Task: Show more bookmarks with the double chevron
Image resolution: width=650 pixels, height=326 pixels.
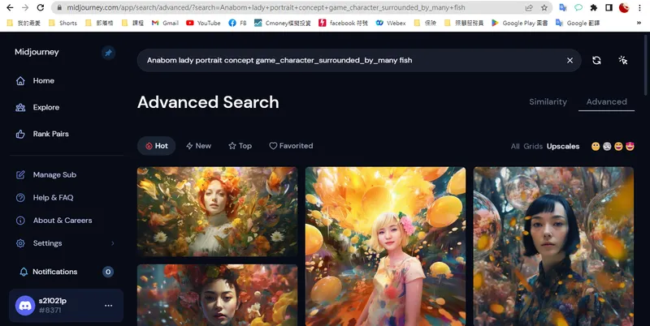Action: [639, 24]
